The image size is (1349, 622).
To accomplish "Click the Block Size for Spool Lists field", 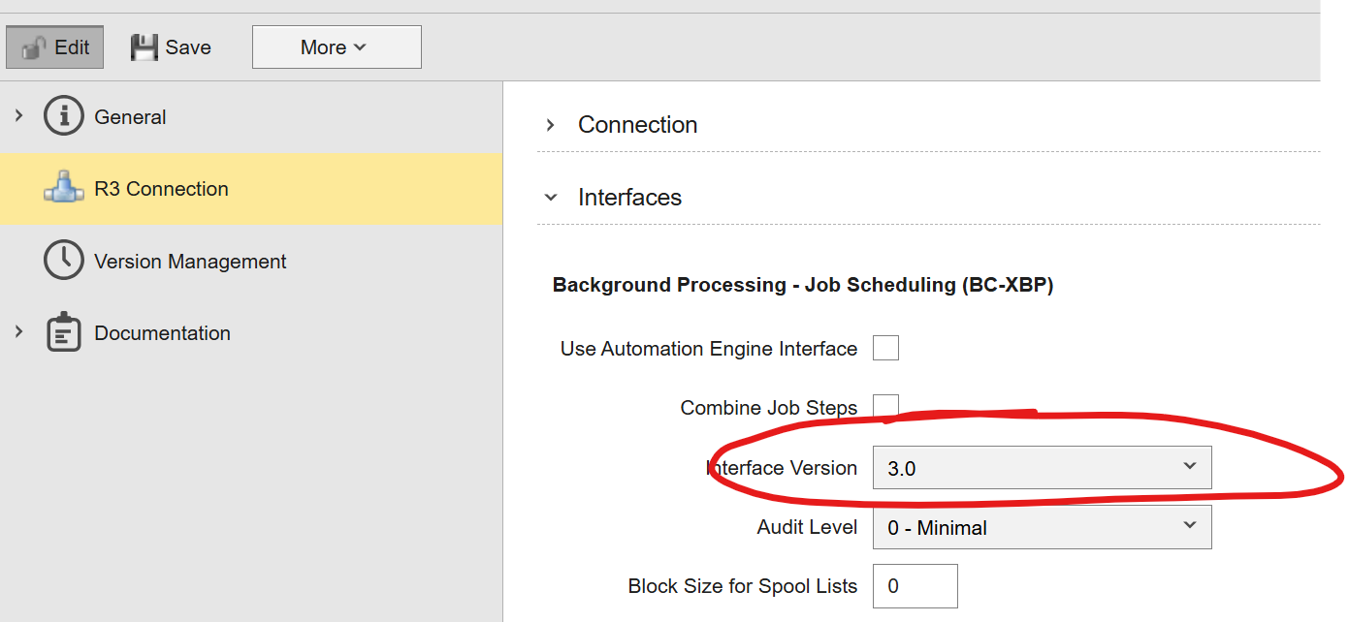I will (x=915, y=586).
